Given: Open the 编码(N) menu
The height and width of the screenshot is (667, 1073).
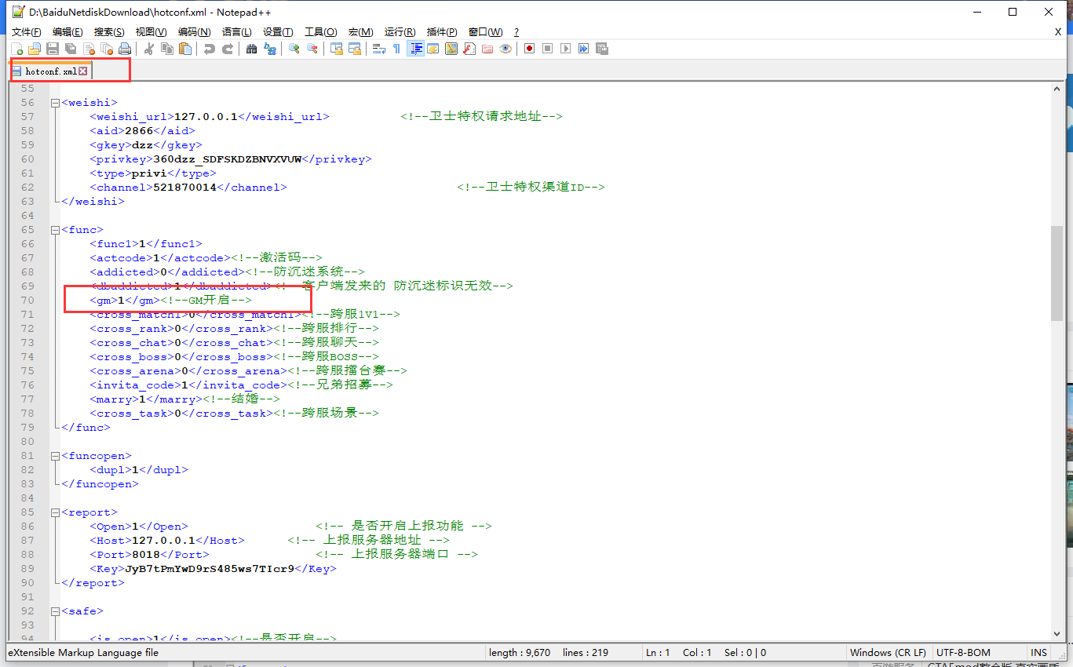Looking at the screenshot, I should pos(194,32).
